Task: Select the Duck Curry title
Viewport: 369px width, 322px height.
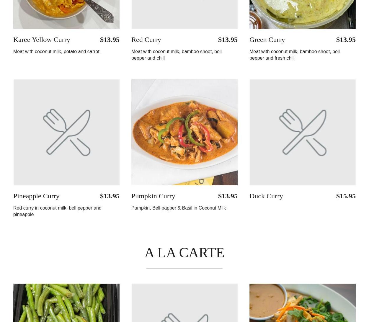Action: point(266,196)
